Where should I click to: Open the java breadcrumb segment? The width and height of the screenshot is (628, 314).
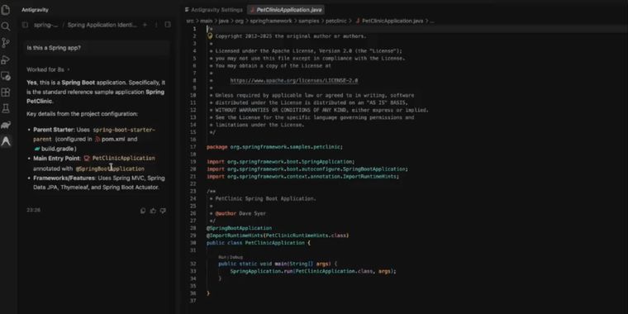223,21
